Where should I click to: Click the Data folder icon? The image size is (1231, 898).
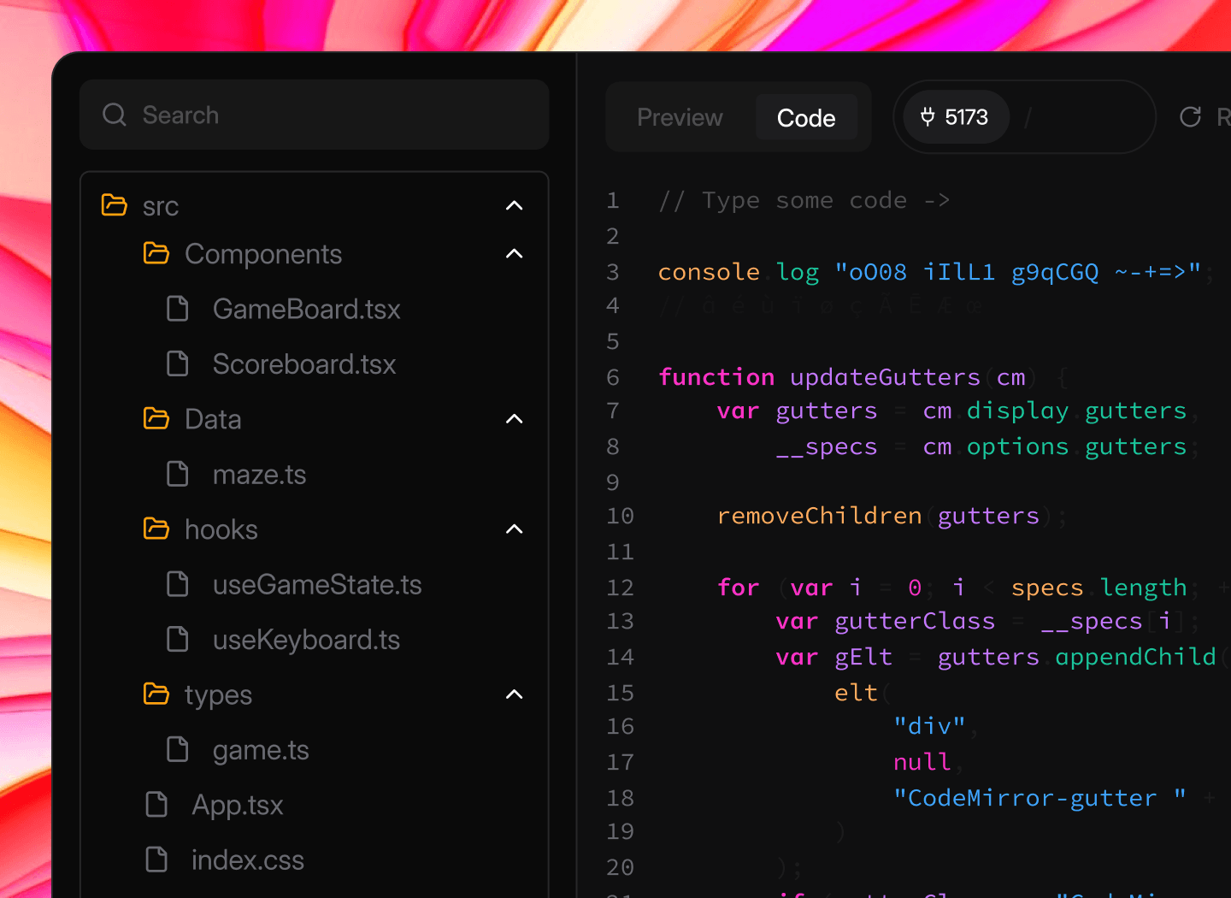click(156, 418)
